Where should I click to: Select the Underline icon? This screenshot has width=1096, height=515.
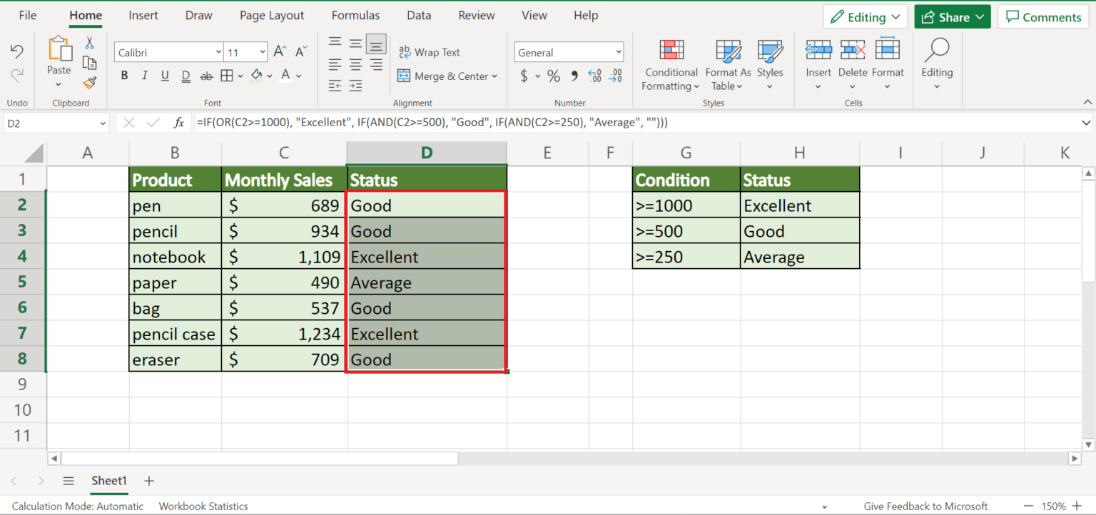(166, 75)
